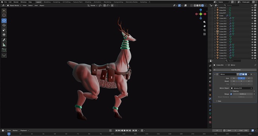The width and height of the screenshot is (258, 136).
Task: Choose the Measure tool
Action: point(4,45)
